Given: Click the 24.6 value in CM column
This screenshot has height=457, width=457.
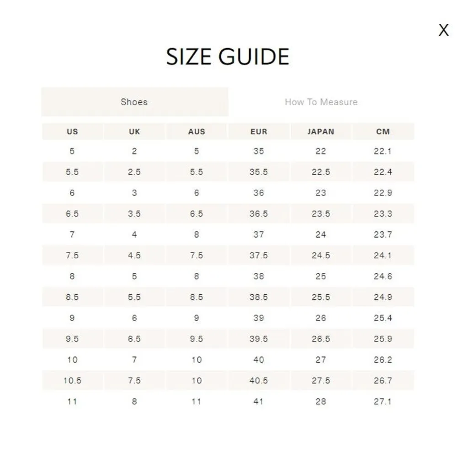Looking at the screenshot, I should [x=383, y=276].
